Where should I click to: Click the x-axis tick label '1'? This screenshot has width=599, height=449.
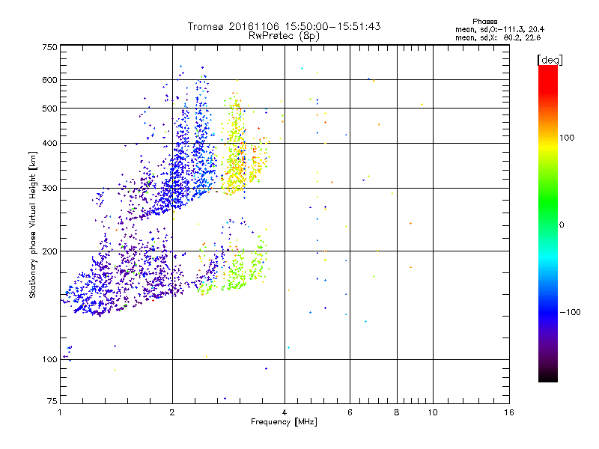pyautogui.click(x=60, y=412)
